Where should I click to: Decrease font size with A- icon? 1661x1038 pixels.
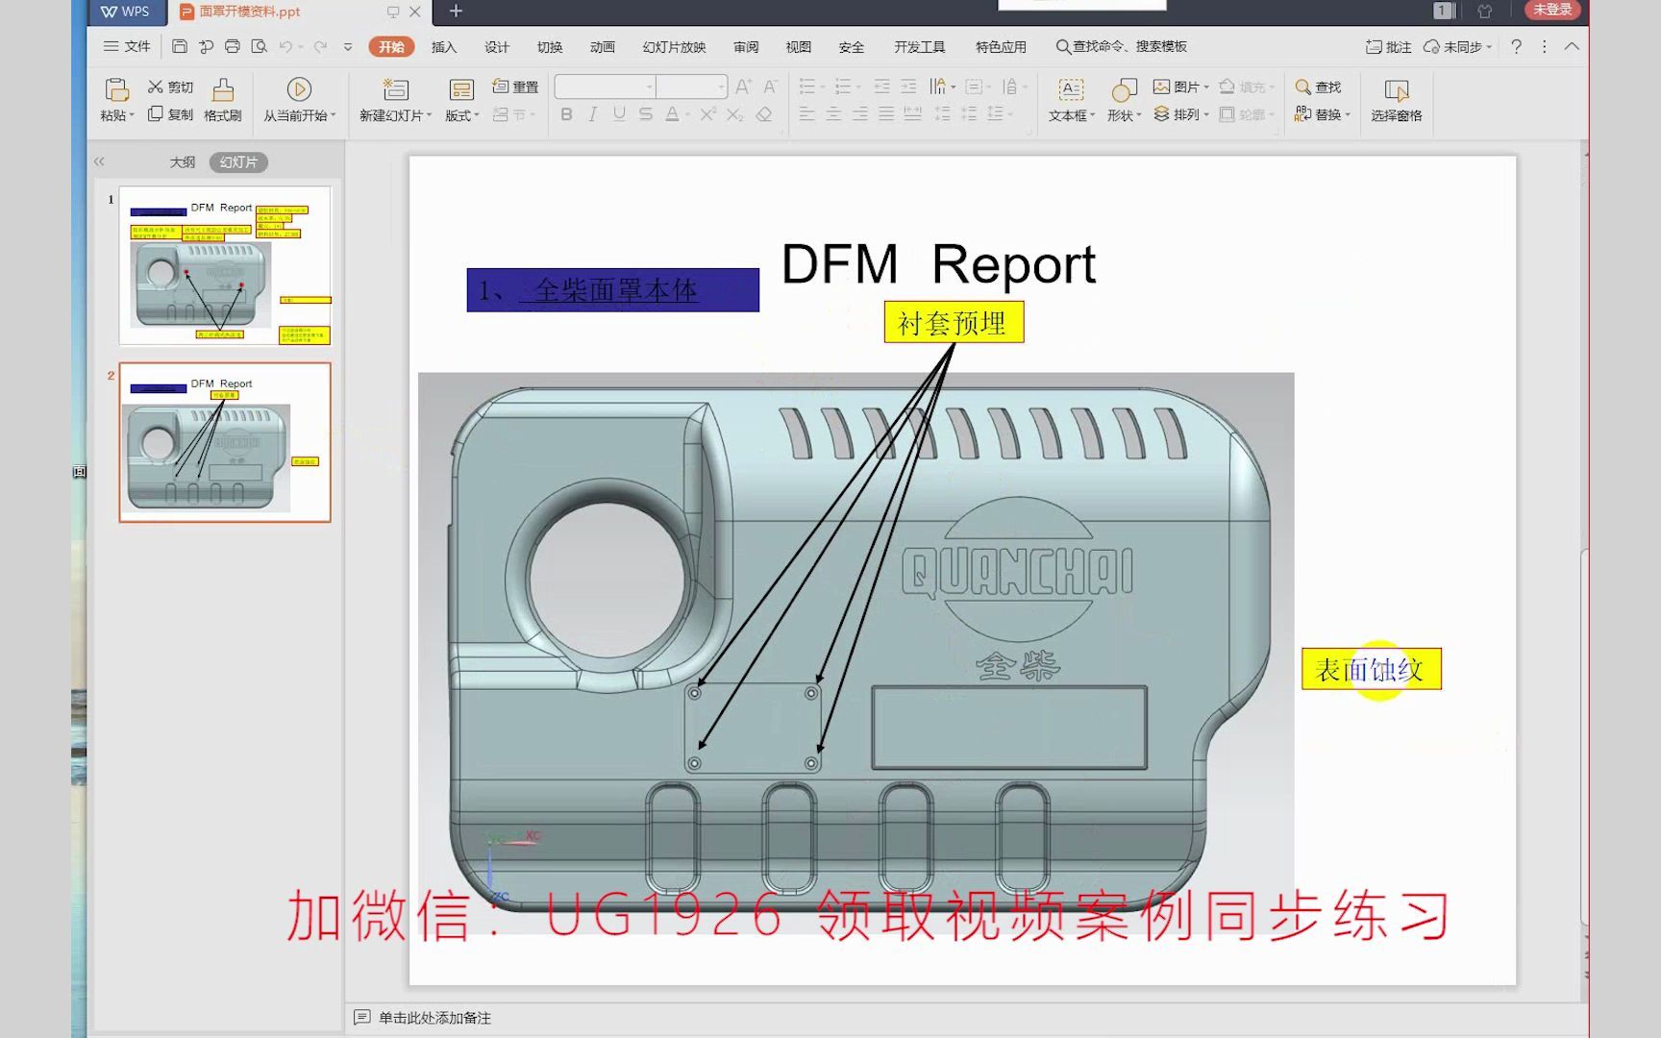(770, 86)
